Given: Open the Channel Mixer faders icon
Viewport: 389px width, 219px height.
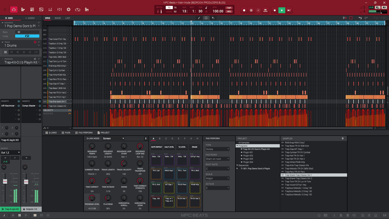Looking at the screenshot, I should [59, 9].
